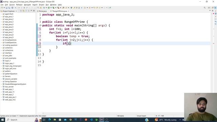Open the Help menu
Viewport: 217px width, 122px height.
point(60,5)
